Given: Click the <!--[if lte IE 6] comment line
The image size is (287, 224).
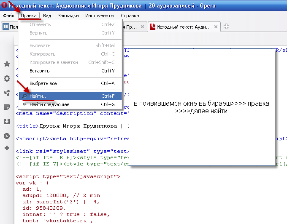Looking at the screenshot, I should (73, 157).
